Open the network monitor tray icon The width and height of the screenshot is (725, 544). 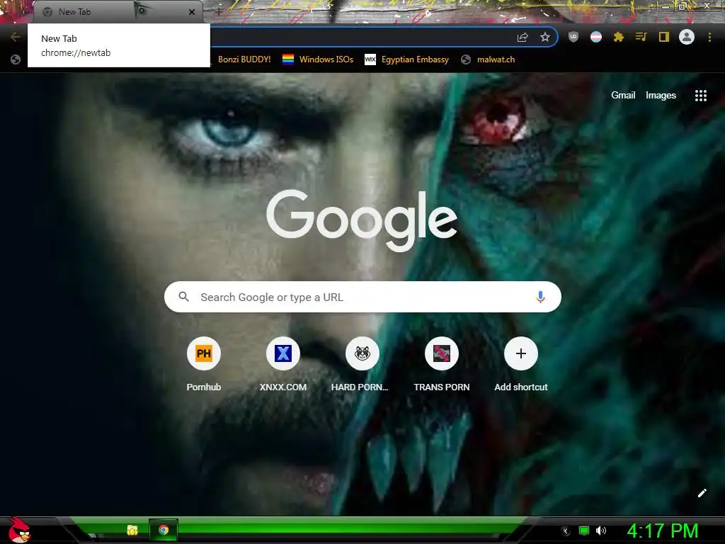pos(584,531)
